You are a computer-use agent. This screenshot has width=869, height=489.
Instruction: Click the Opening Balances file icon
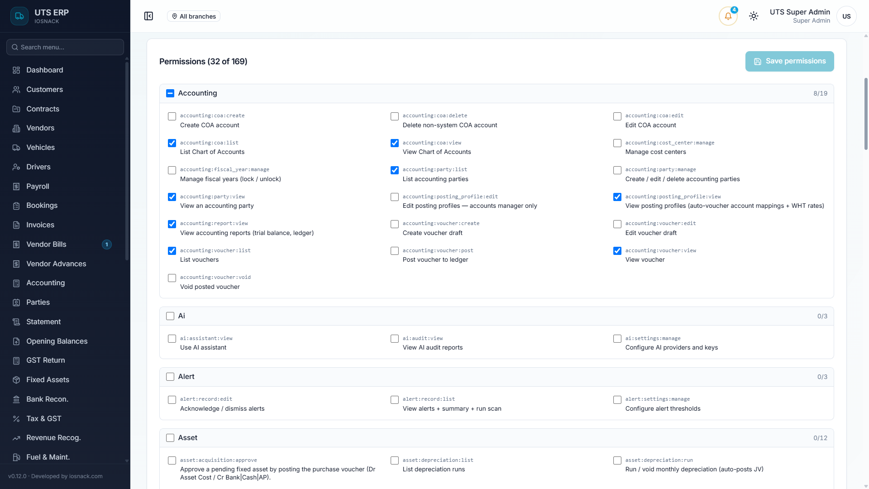(x=16, y=341)
